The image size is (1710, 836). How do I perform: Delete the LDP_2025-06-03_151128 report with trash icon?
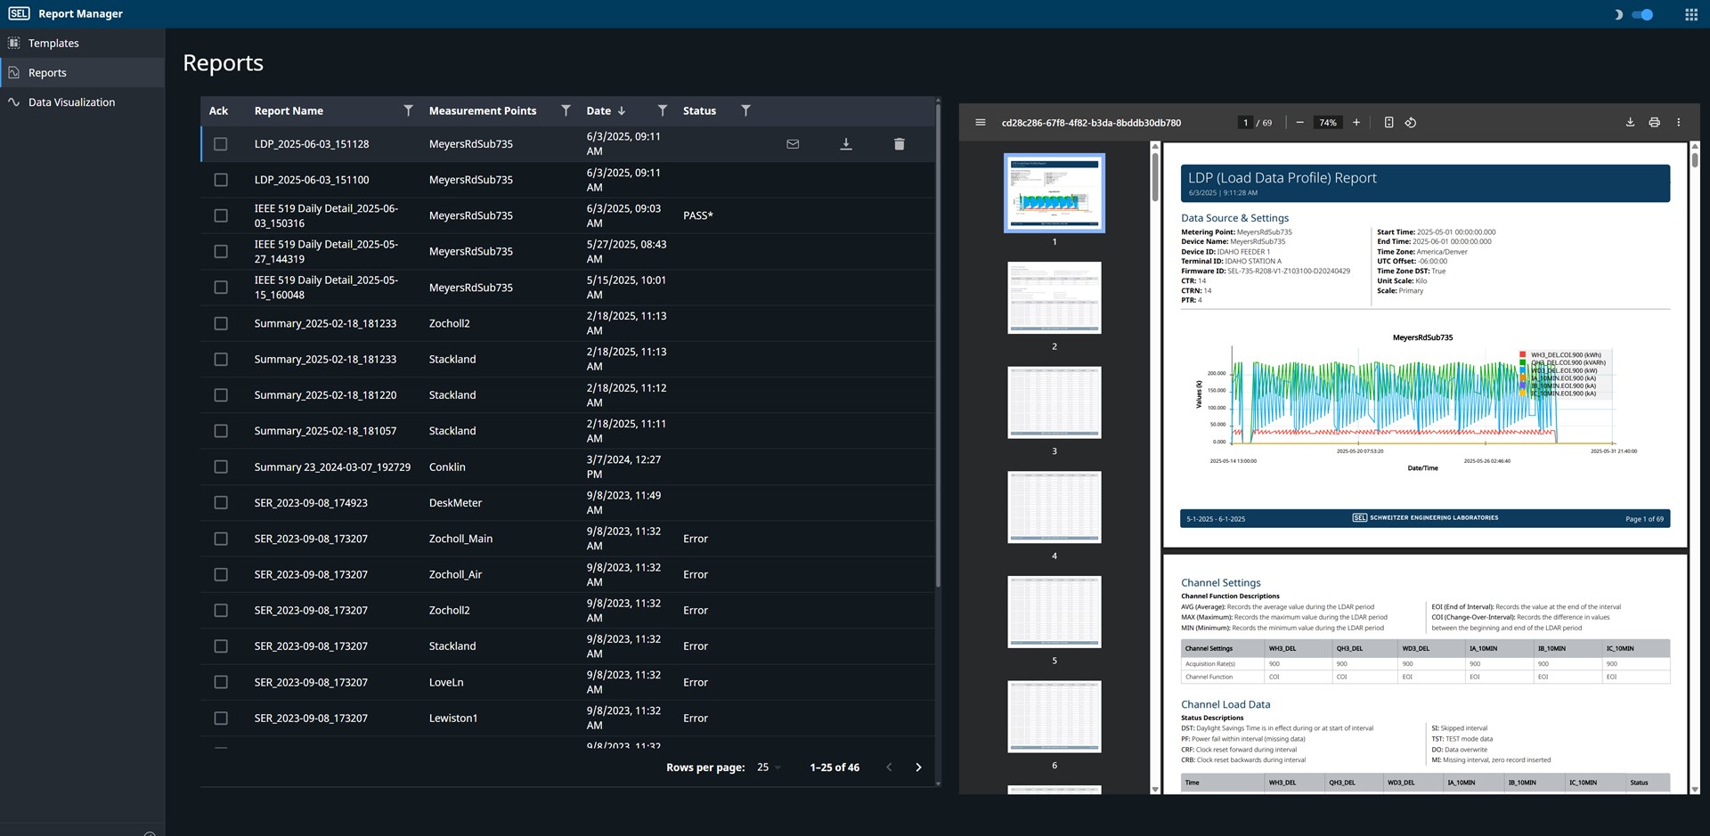(x=899, y=144)
